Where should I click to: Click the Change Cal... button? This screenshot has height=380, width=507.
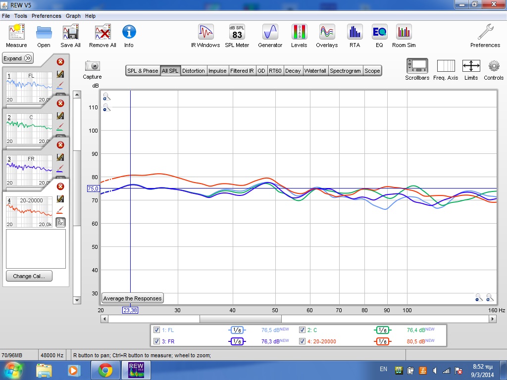[29, 276]
